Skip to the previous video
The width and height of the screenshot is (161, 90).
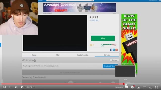(5, 87)
